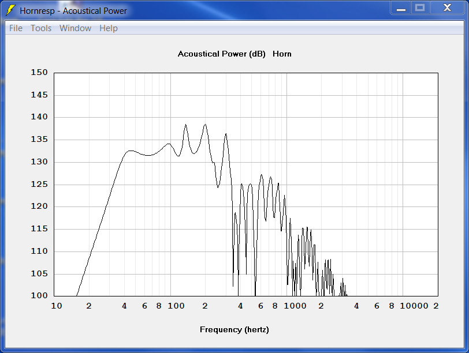Open the Tools menu
Viewport: 469px width, 353px height.
(41, 28)
